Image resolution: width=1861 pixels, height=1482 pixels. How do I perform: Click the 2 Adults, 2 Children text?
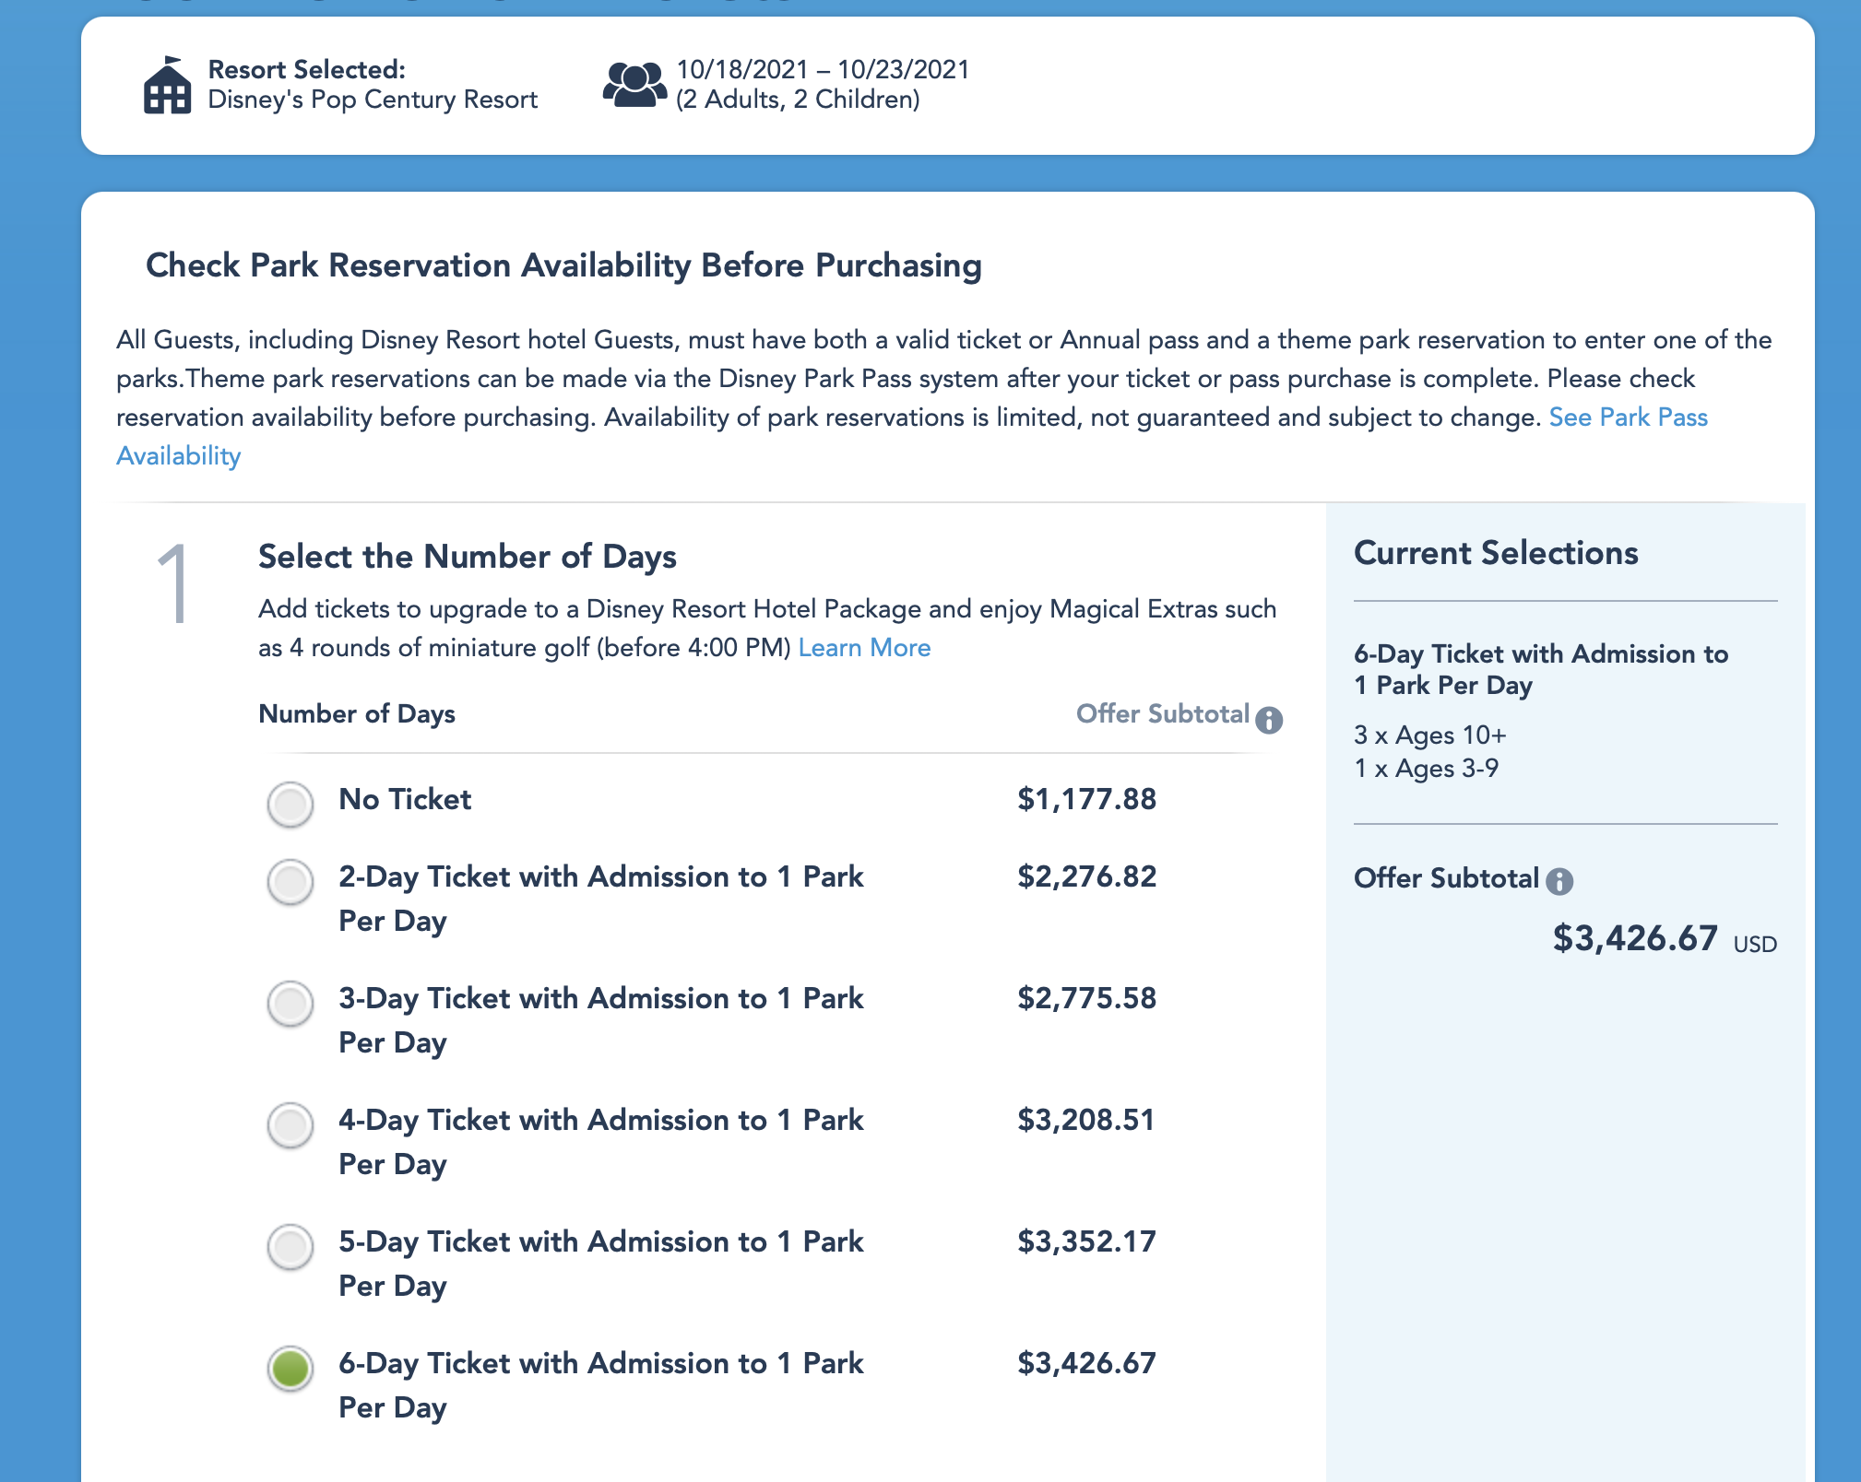coord(798,100)
